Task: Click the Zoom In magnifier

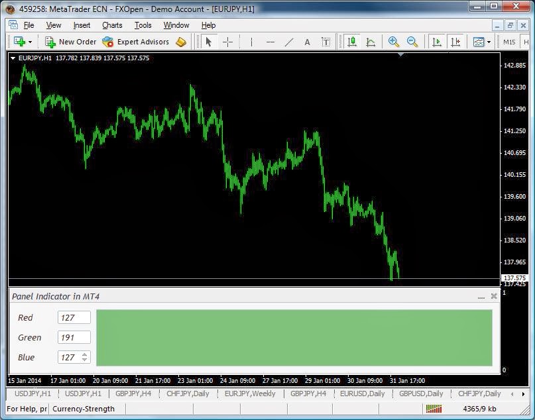Action: [x=394, y=42]
